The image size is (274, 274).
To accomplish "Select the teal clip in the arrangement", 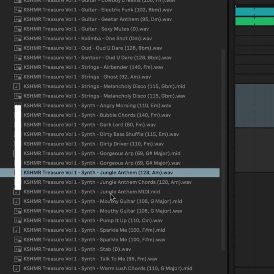I will 255,12.
